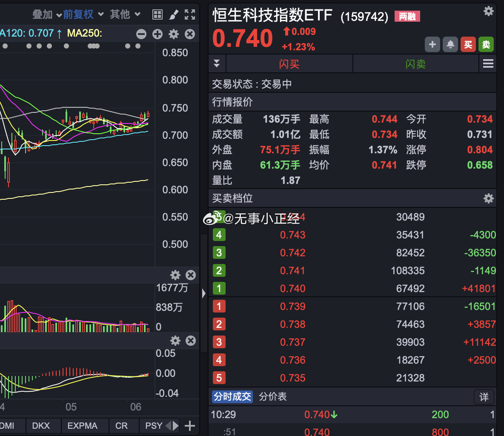Select buy level 1 price 0.739
Screen dimensions: 504x436
point(292,307)
